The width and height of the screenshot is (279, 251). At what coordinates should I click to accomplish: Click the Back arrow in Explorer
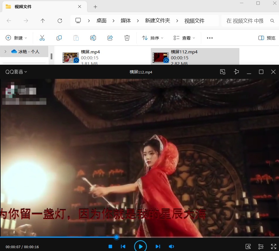pos(9,21)
